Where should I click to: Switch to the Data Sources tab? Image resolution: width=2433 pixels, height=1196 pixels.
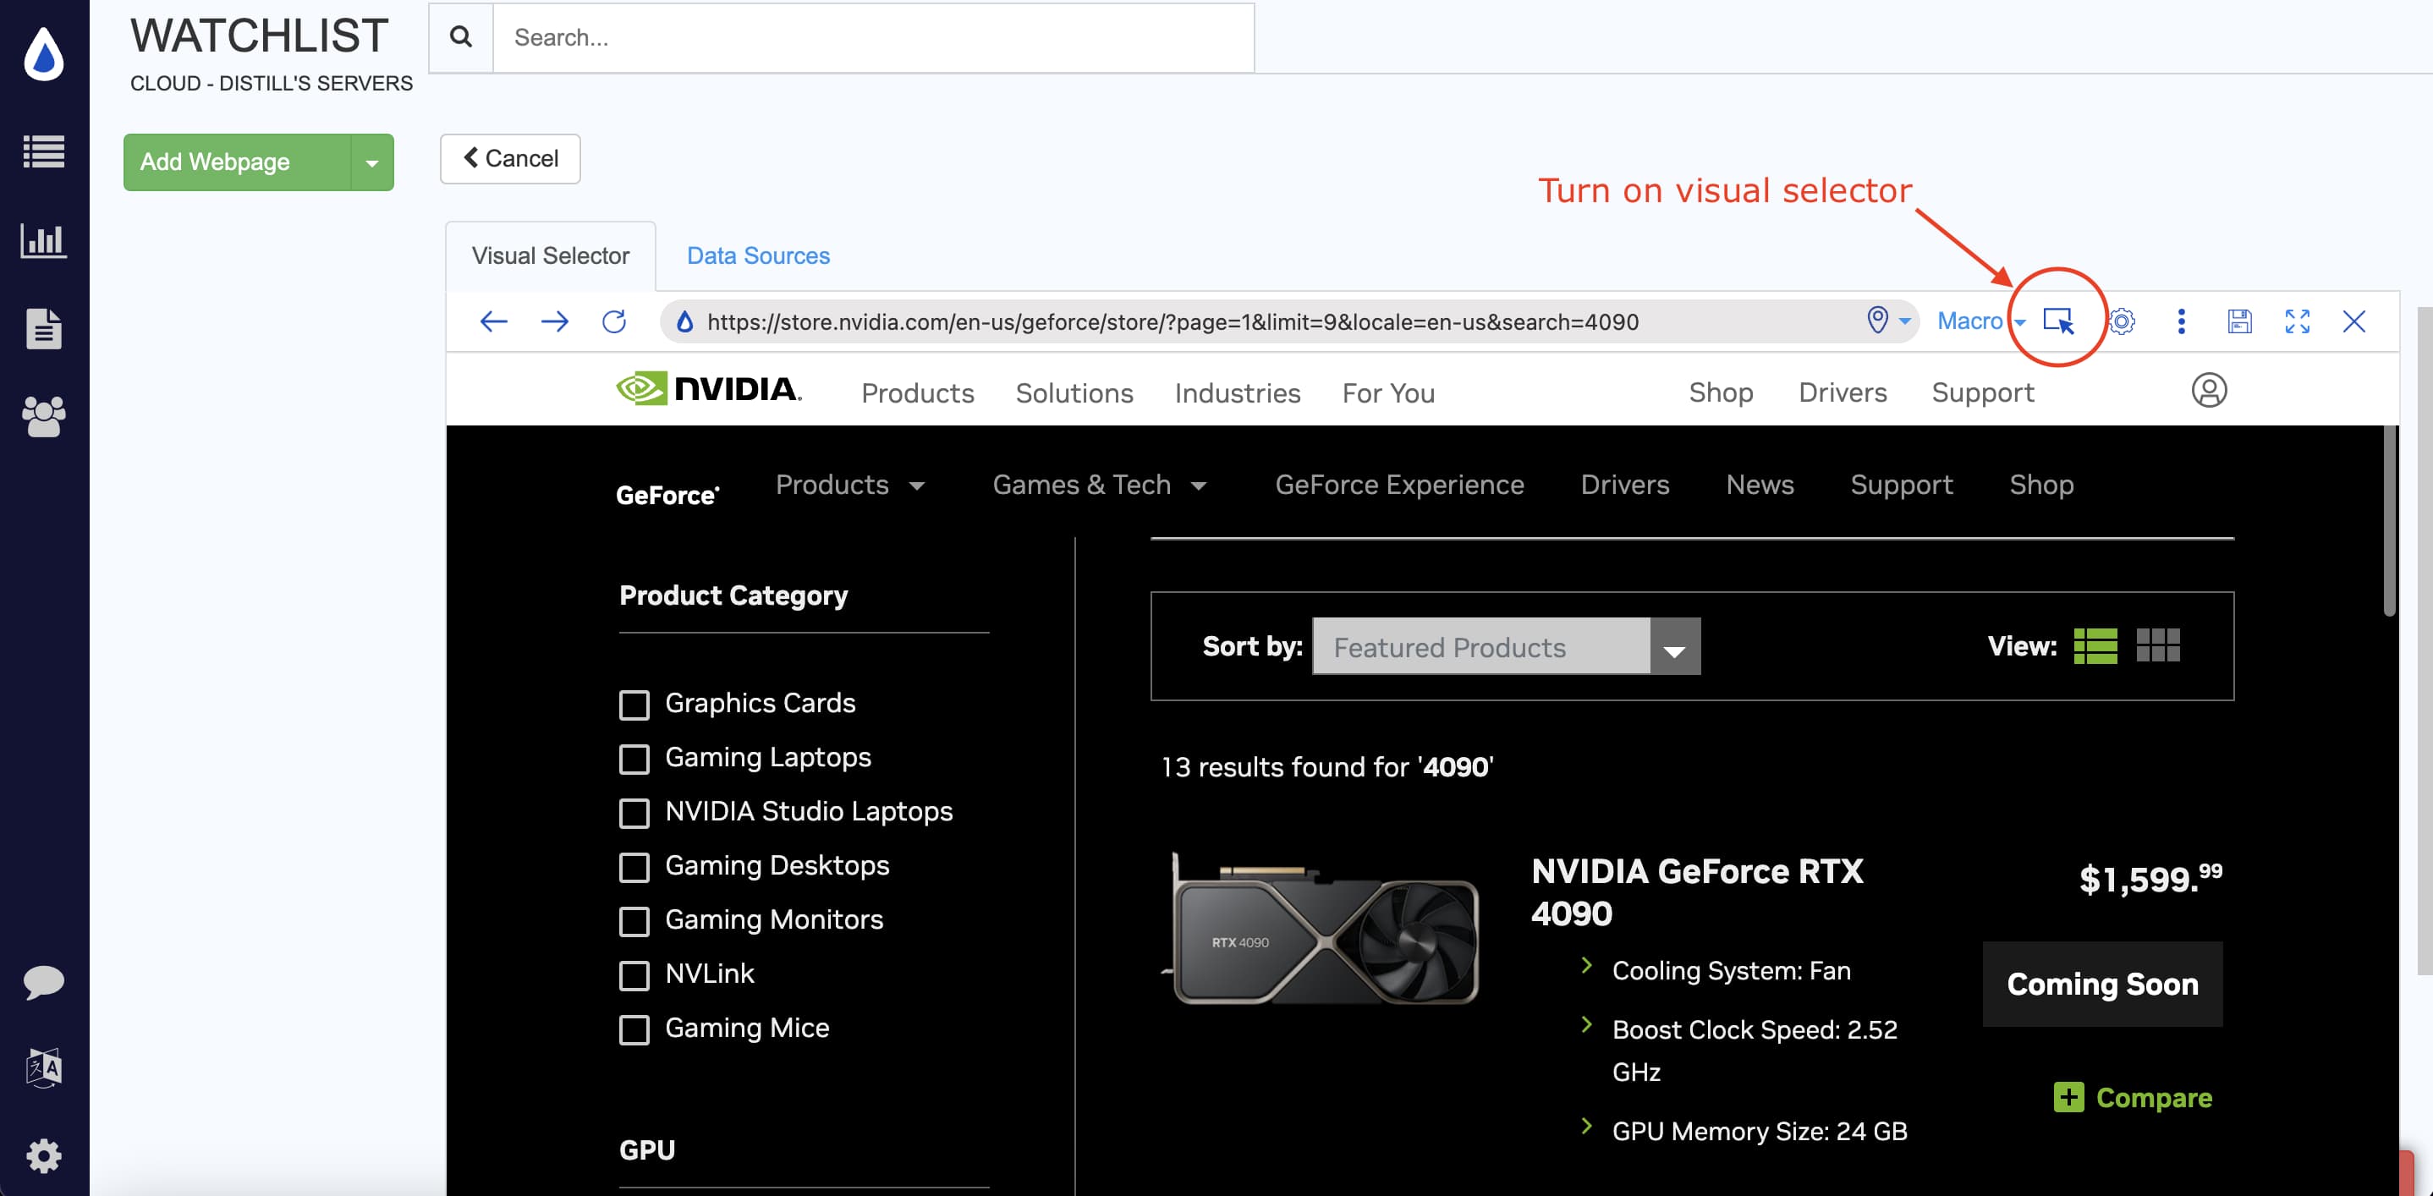point(757,255)
